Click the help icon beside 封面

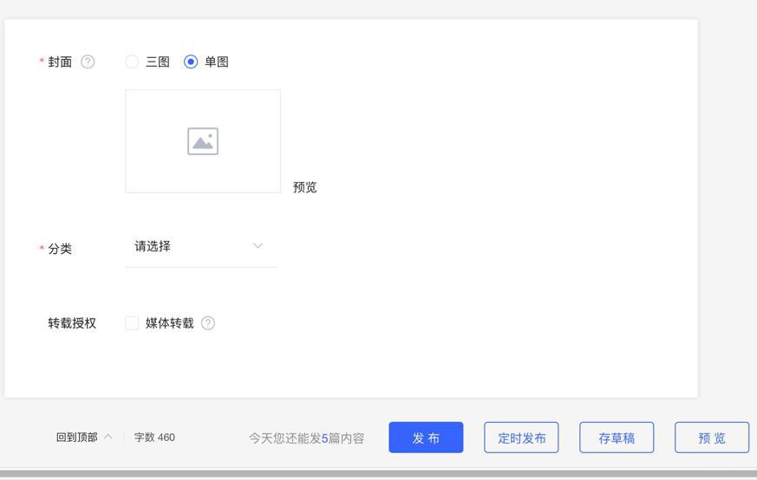point(88,62)
